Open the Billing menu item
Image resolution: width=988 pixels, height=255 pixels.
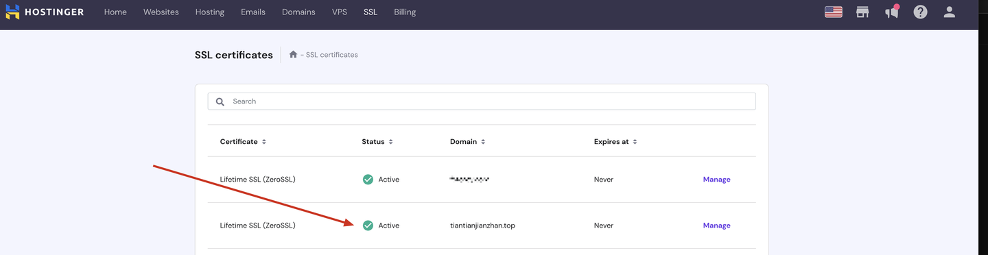pyautogui.click(x=405, y=12)
